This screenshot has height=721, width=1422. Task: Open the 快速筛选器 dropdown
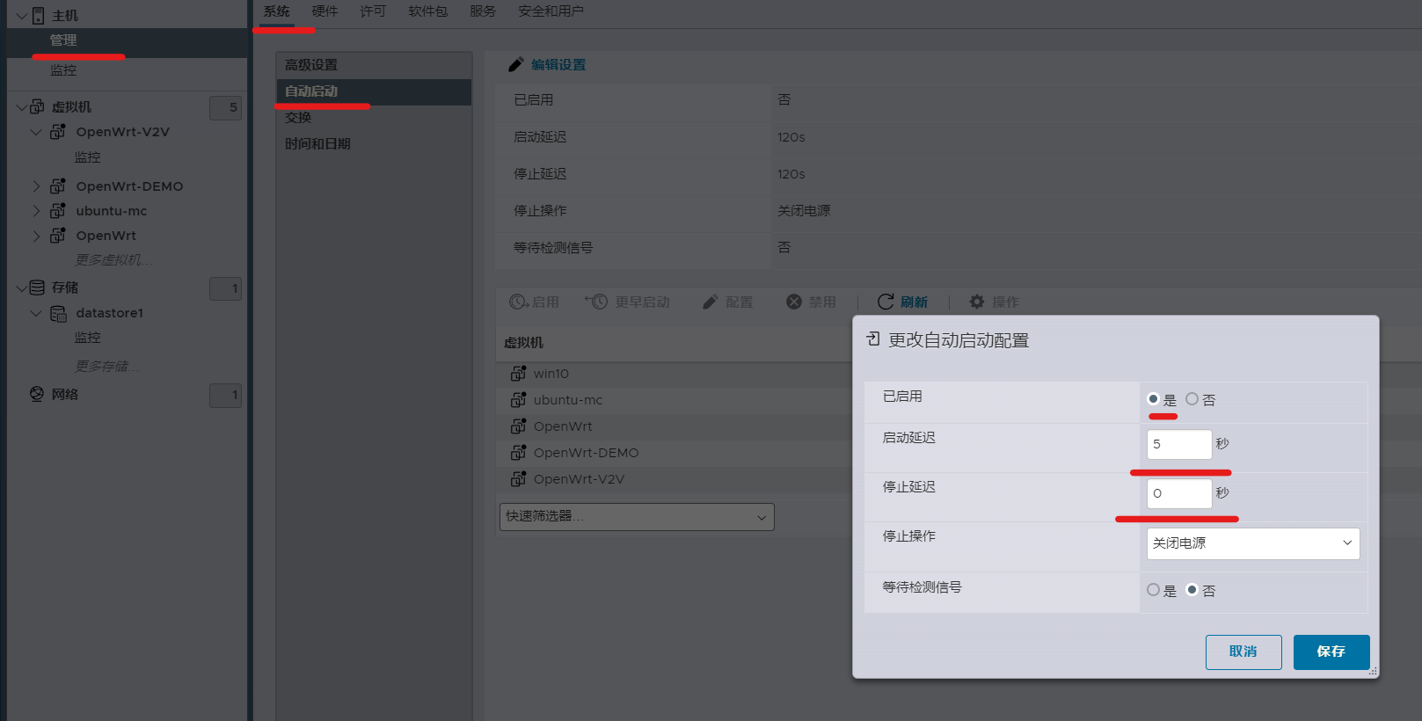(637, 516)
